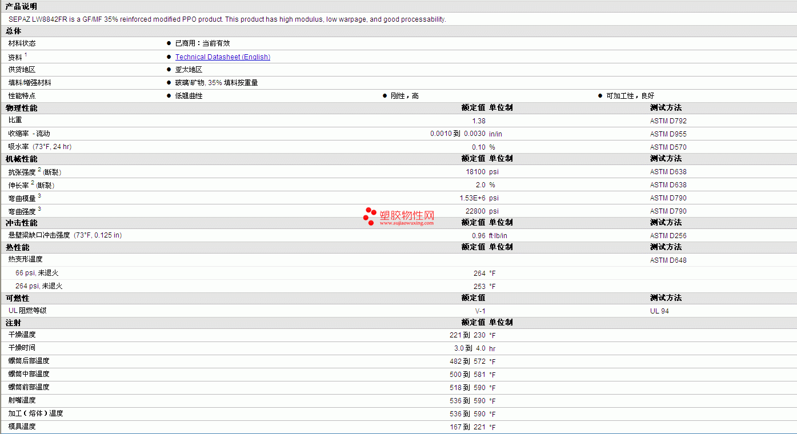
Task: Select 'ASTM D790' in the 弯曲模量 row
Action: (668, 198)
